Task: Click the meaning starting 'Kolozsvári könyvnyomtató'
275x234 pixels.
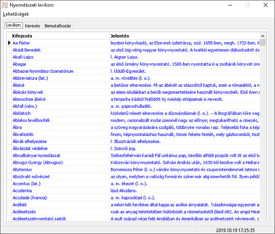Action: tap(185, 162)
